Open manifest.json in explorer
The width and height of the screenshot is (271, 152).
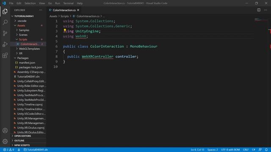point(27,63)
